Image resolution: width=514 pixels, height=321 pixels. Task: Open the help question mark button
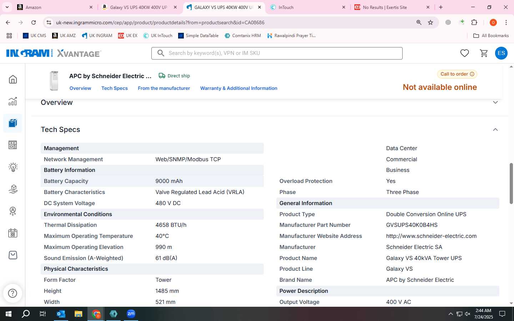[13, 293]
